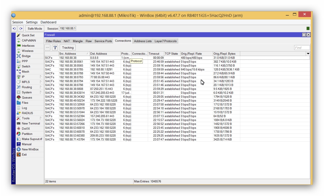This screenshot has height=196, width=324.
Task: Select row with source 192.168.88.39:34362
Action: click(177, 97)
